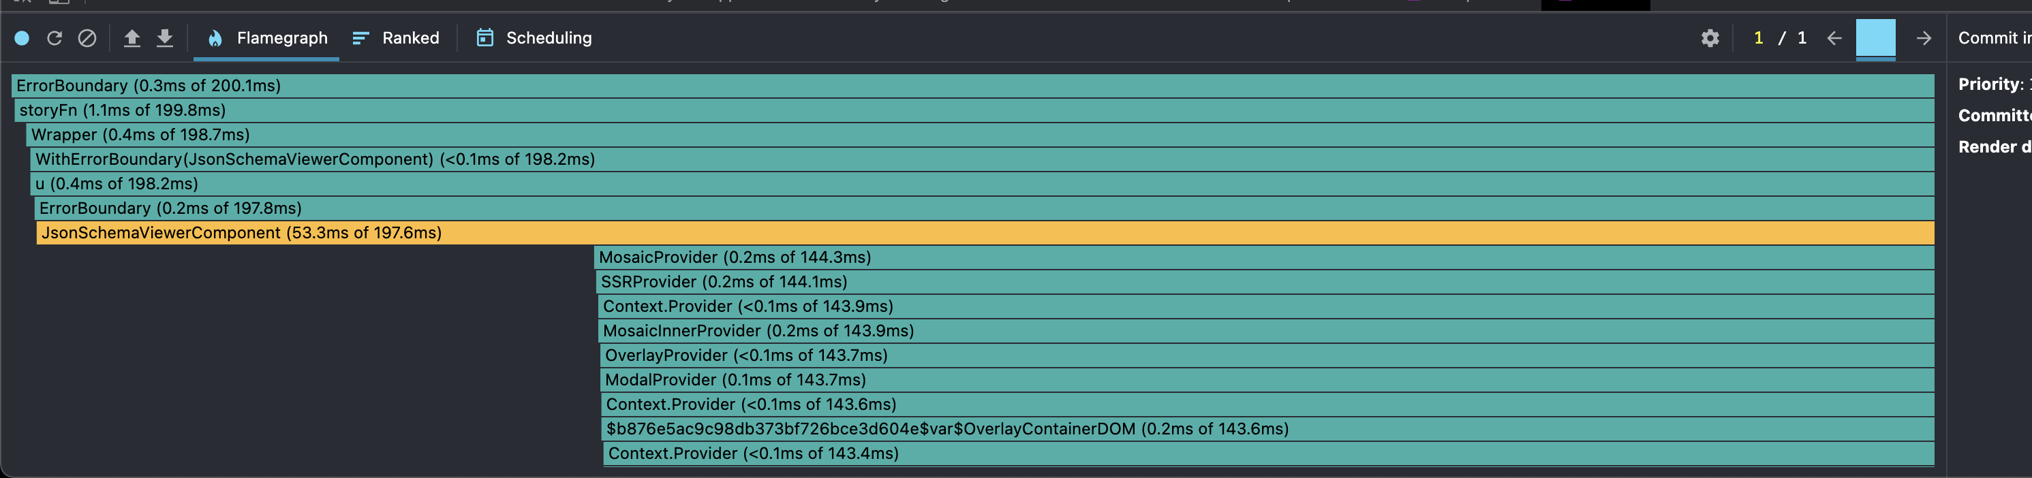Image resolution: width=2032 pixels, height=478 pixels.
Task: Select the storyFn flamegraph bar
Action: 974,110
